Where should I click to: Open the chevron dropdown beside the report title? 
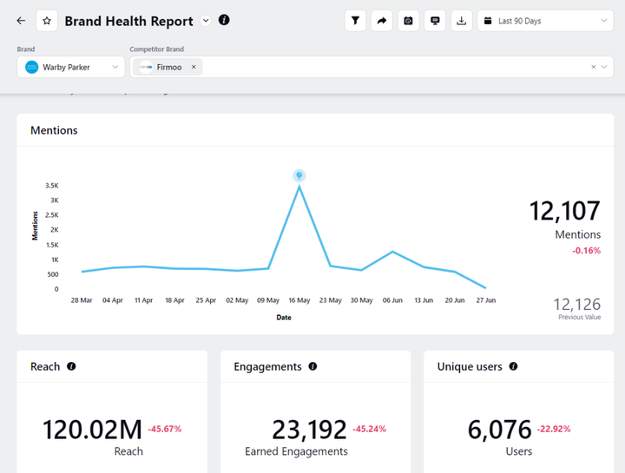pos(206,21)
